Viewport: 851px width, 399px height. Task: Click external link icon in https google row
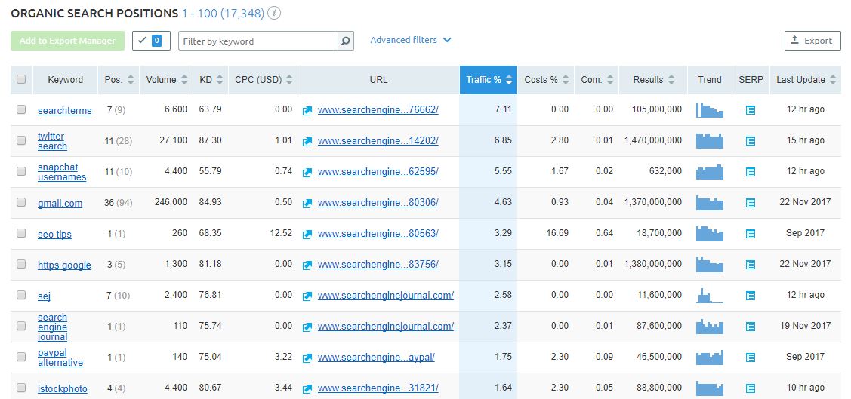307,265
